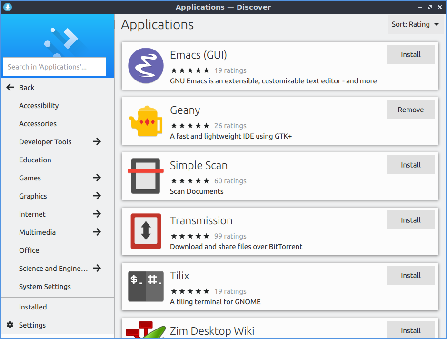Select the Simple Scan scanner icon

click(146, 176)
